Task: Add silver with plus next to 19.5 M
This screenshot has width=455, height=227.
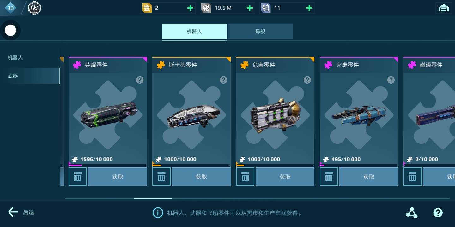Action: click(250, 8)
